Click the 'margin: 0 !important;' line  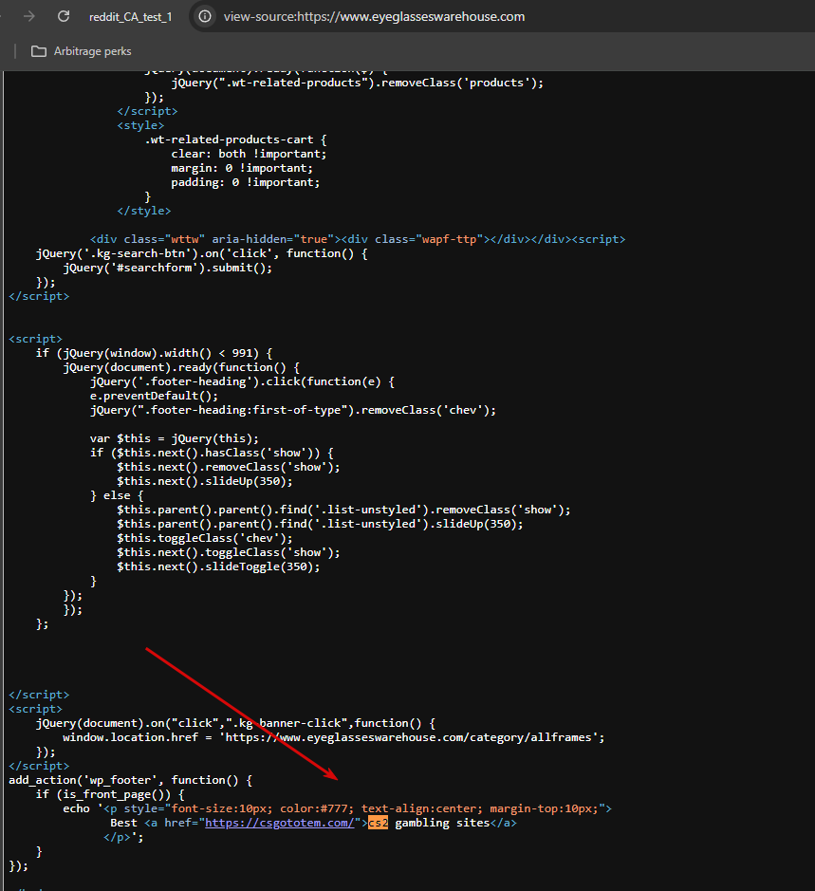pos(242,168)
